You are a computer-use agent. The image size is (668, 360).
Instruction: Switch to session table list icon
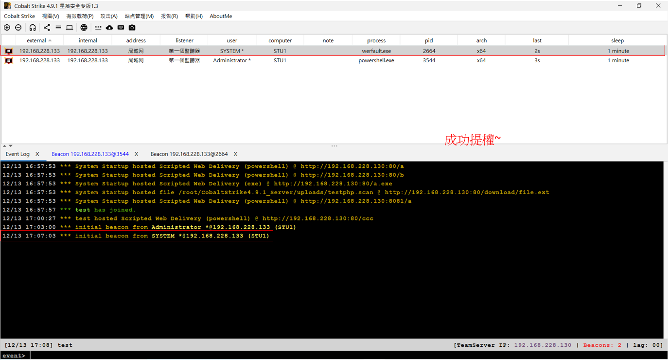(x=58, y=28)
